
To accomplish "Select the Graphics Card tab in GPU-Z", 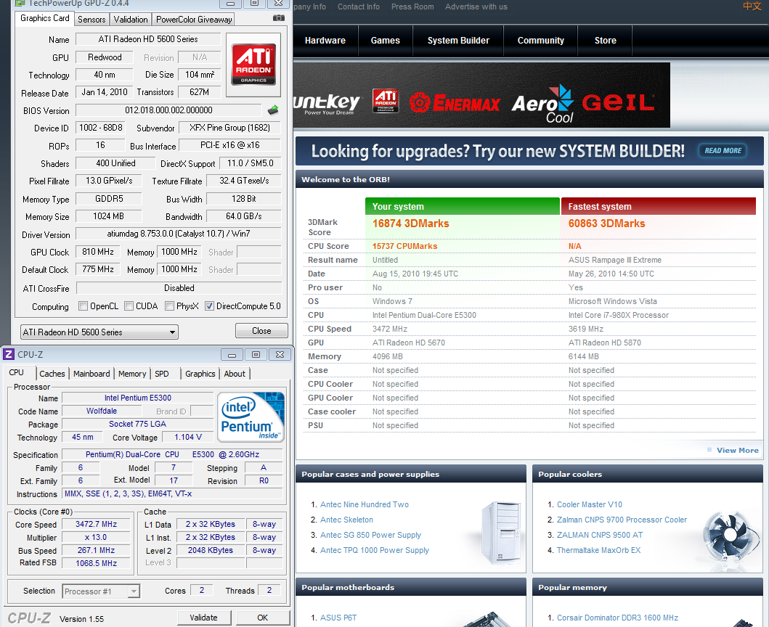I will (44, 18).
